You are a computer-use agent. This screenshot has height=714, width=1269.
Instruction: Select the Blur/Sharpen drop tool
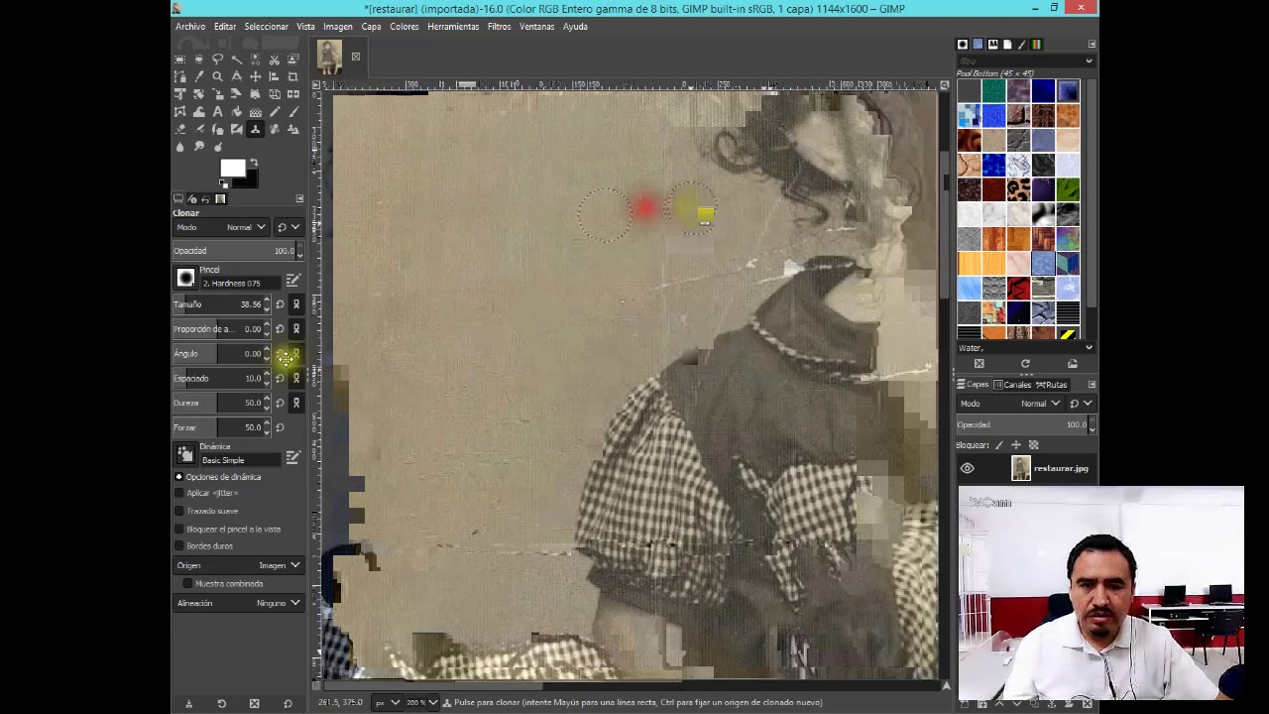(179, 147)
